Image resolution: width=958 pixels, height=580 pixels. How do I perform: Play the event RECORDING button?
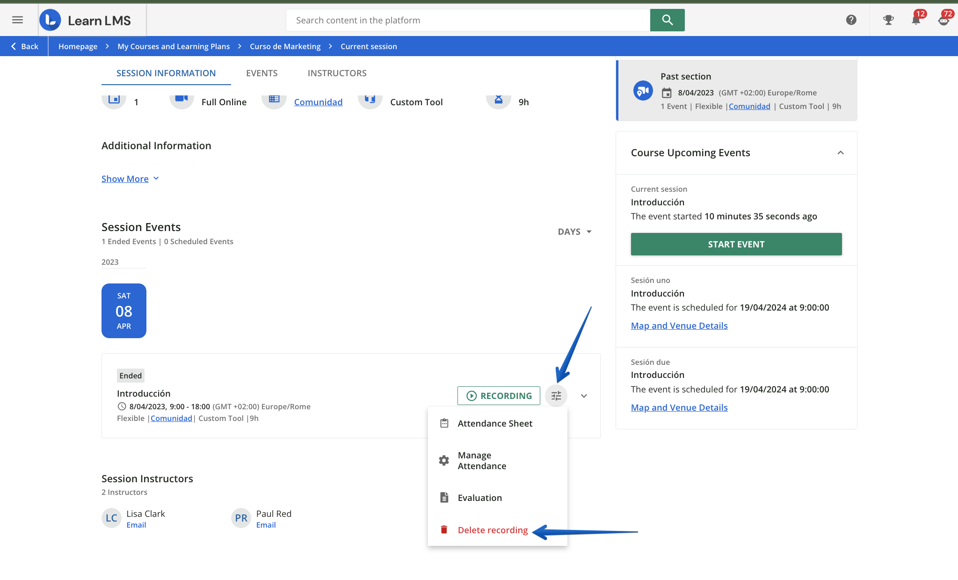(x=499, y=396)
